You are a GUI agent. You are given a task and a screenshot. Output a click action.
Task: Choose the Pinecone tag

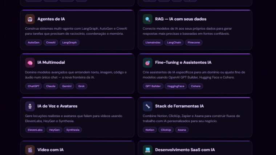pos(194,42)
